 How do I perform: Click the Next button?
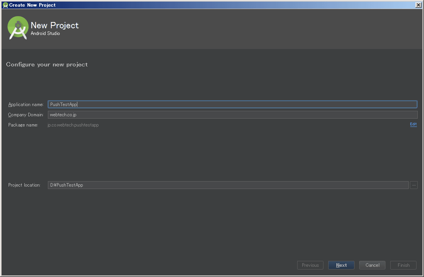[x=341, y=265]
